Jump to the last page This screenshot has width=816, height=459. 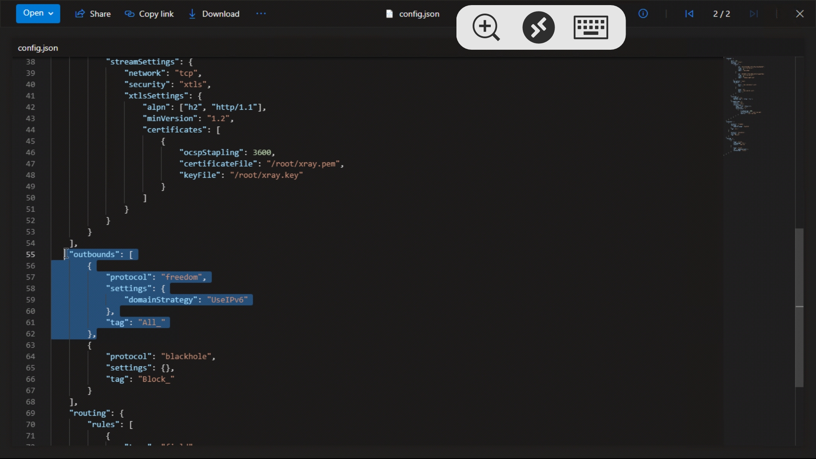coord(754,14)
